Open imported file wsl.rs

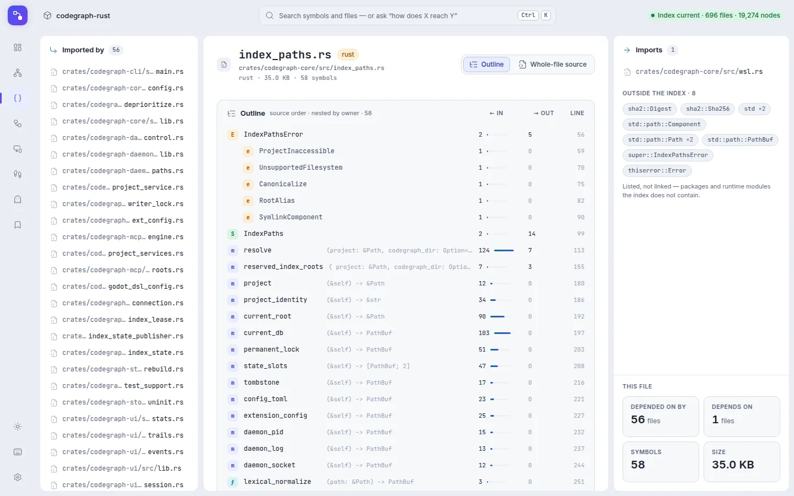pos(701,72)
